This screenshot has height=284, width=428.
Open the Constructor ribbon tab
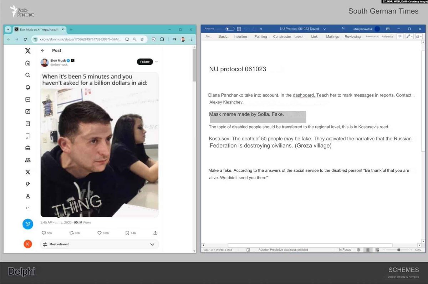(282, 37)
